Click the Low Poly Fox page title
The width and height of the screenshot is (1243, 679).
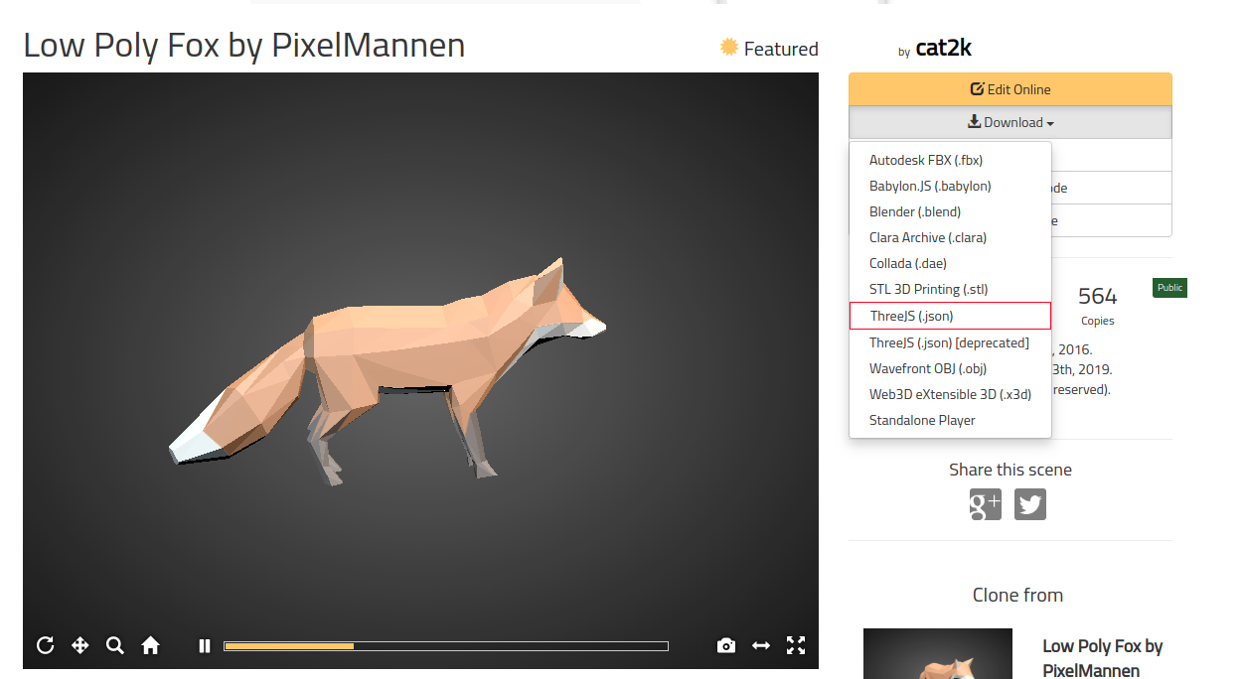tap(243, 45)
